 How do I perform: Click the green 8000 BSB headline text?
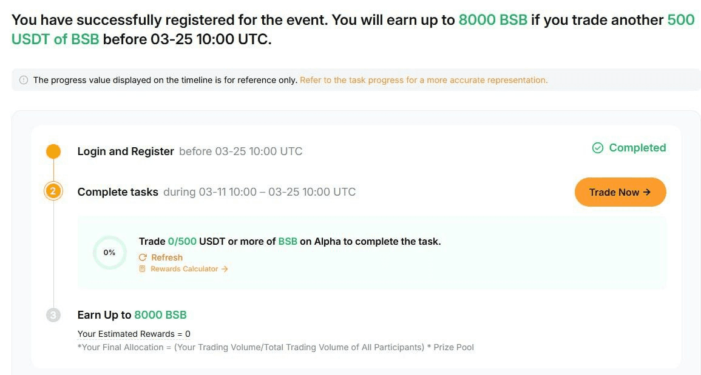tap(492, 20)
